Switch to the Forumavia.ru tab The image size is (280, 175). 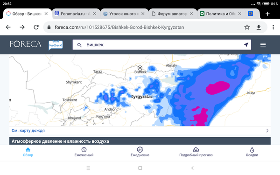[75, 14]
